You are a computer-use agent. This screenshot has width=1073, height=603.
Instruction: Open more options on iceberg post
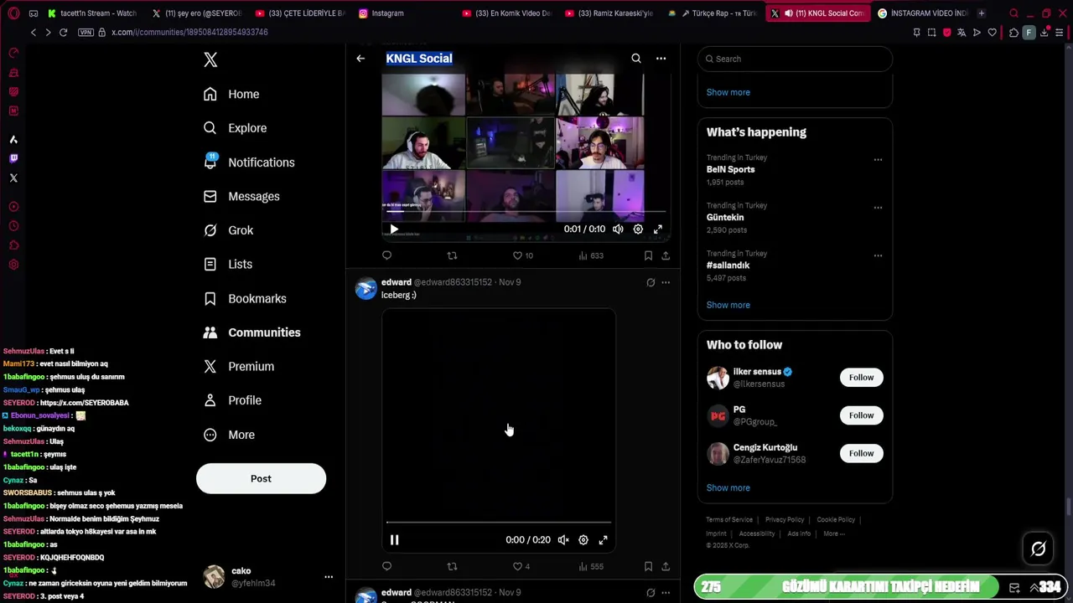point(666,282)
